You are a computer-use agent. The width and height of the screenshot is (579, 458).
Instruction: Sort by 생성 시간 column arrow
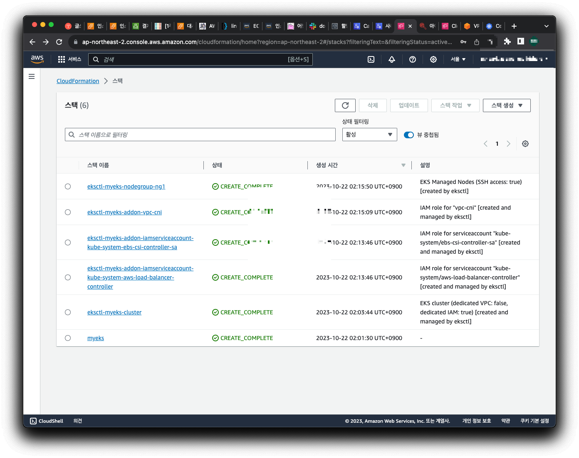[403, 165]
